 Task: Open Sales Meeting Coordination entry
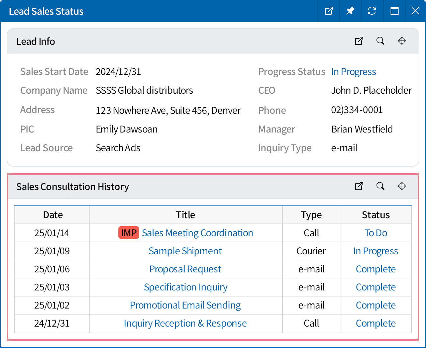coord(197,233)
